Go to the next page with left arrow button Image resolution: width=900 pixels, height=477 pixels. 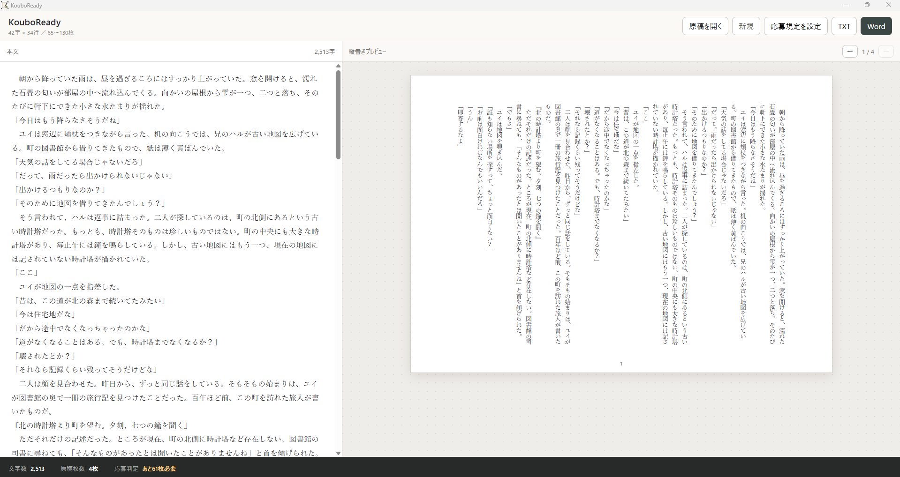850,52
